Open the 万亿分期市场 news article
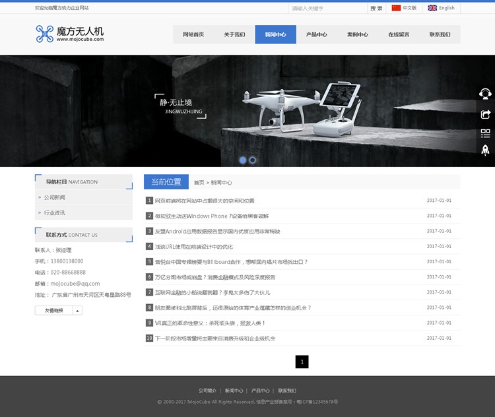The width and height of the screenshot is (495, 417). pyautogui.click(x=215, y=277)
